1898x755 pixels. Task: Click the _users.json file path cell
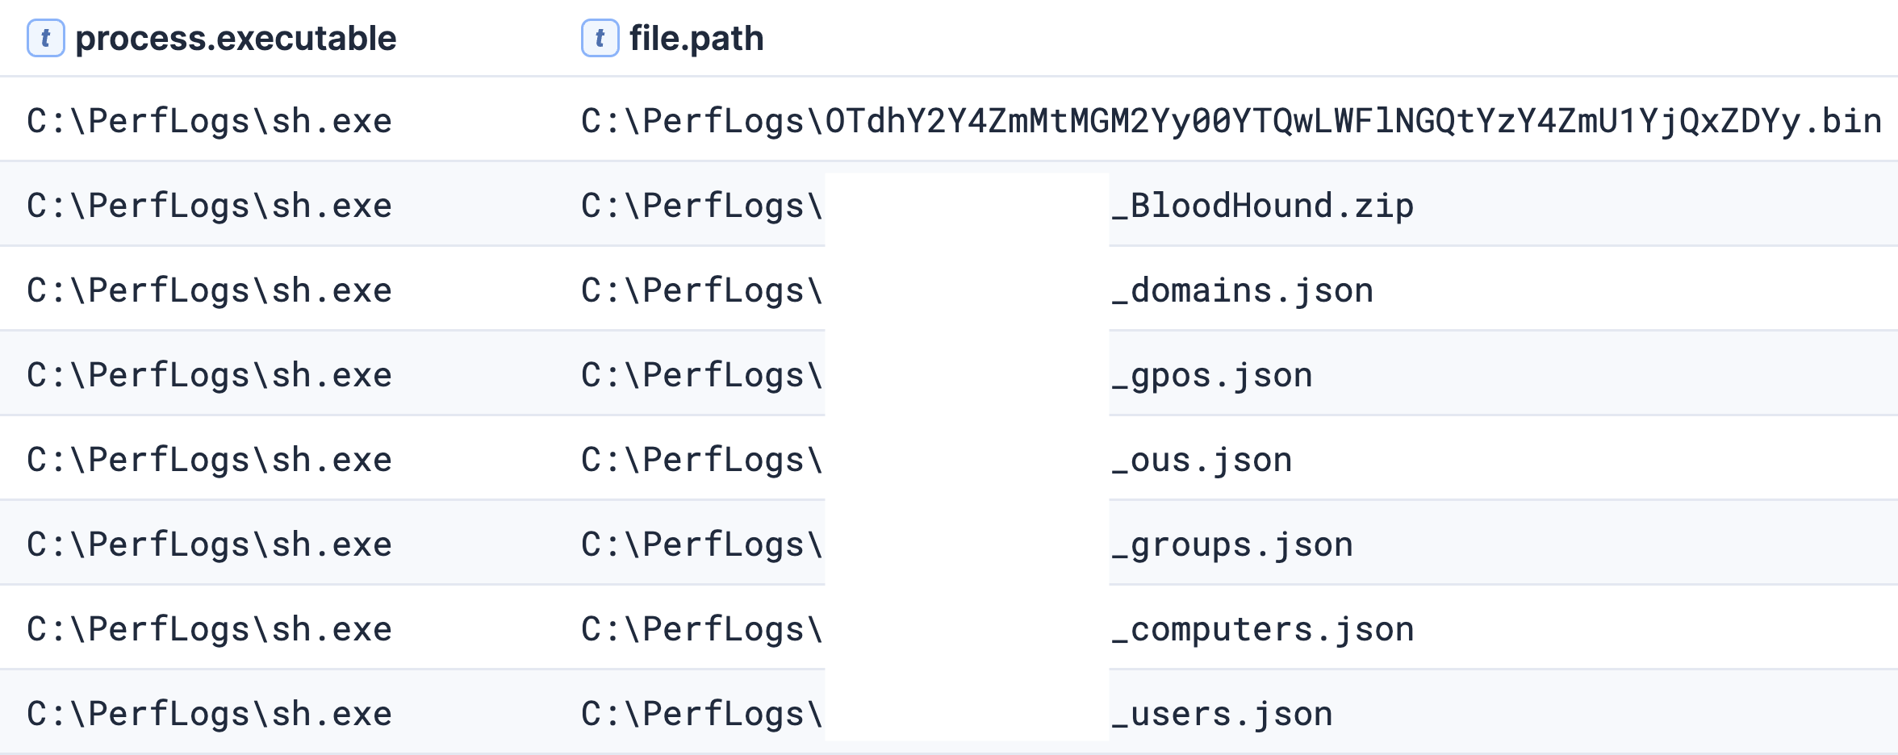[957, 715]
